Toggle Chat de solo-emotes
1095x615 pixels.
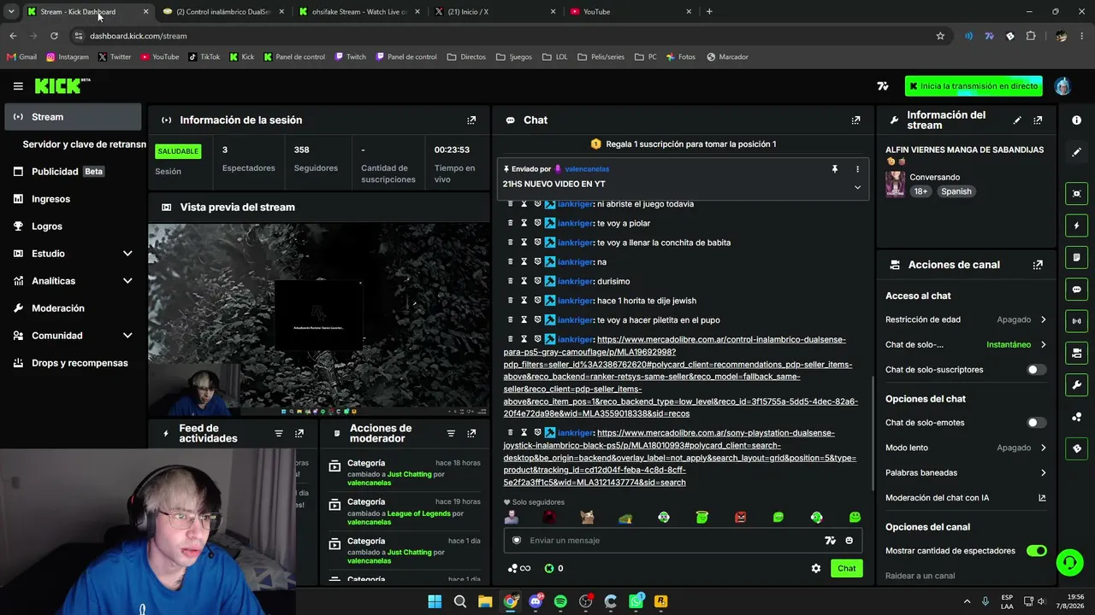pyautogui.click(x=1036, y=423)
